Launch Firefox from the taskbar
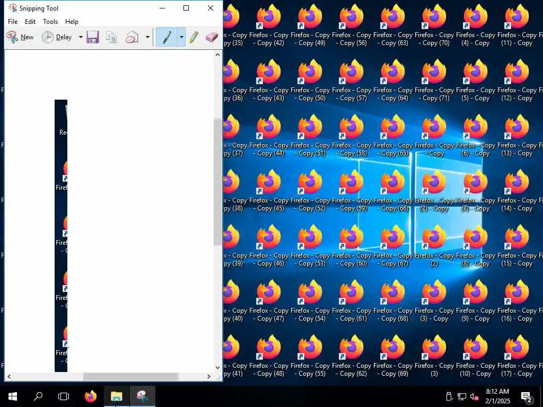The height and width of the screenshot is (407, 543). (x=91, y=396)
